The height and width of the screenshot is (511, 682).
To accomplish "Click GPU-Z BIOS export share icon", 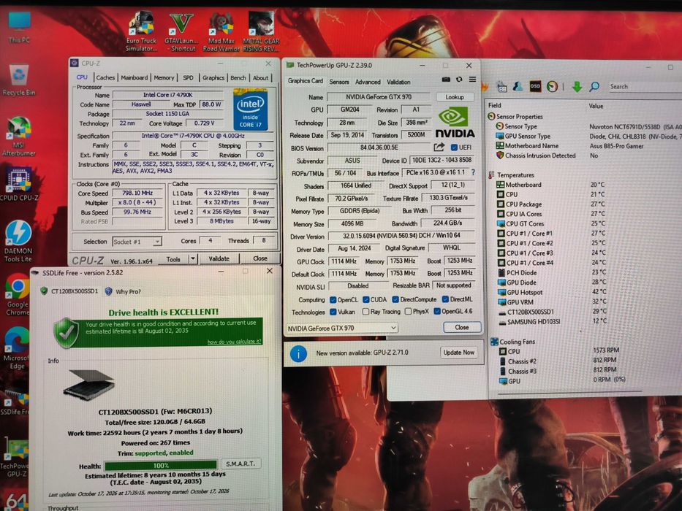I will pos(439,147).
